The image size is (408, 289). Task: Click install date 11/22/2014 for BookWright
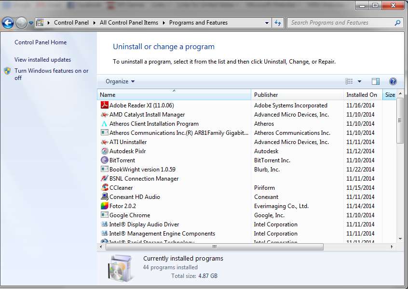[x=360, y=170]
